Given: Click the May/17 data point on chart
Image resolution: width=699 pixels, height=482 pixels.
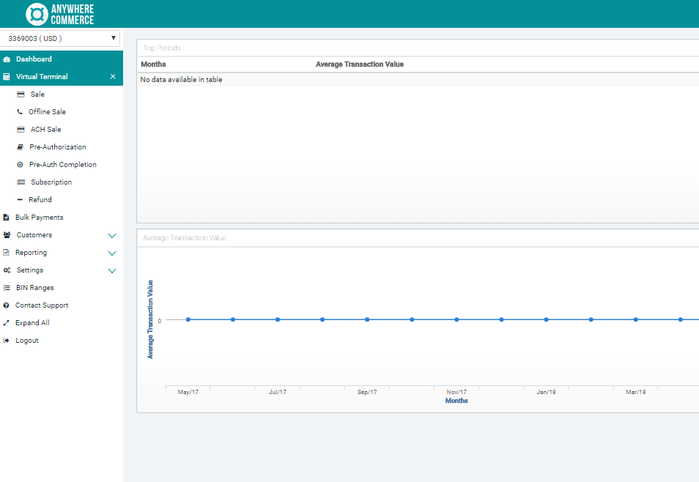Looking at the screenshot, I should 188,319.
